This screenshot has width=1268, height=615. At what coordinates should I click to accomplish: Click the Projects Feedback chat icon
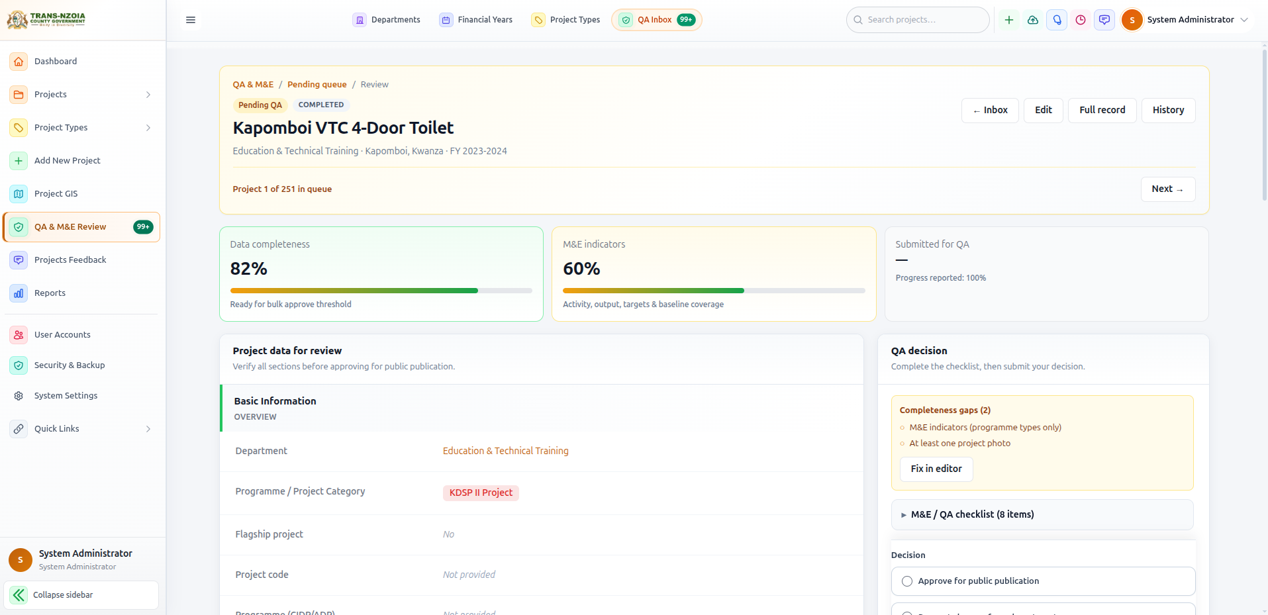pyautogui.click(x=19, y=260)
